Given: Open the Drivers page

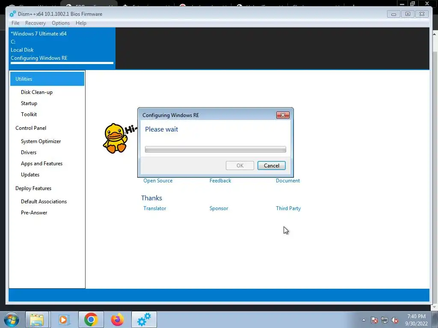Looking at the screenshot, I should [29, 152].
